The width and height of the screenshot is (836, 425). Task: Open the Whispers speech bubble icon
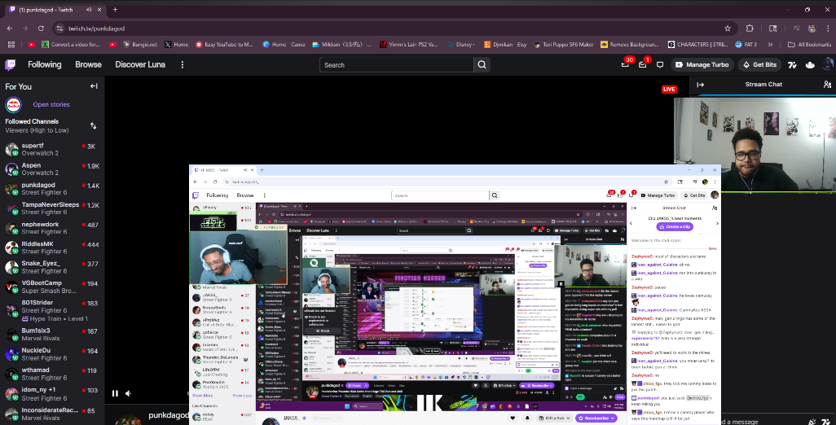pyautogui.click(x=660, y=65)
